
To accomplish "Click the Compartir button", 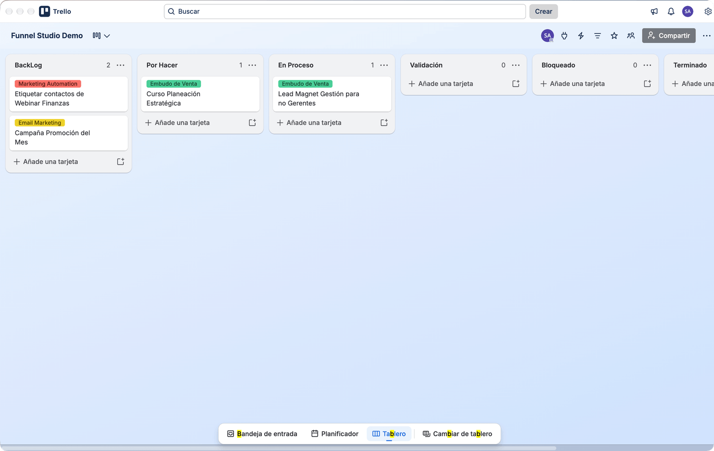I will 669,36.
